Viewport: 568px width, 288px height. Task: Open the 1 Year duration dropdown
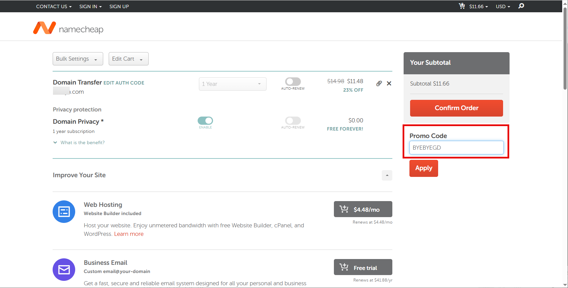pos(233,84)
